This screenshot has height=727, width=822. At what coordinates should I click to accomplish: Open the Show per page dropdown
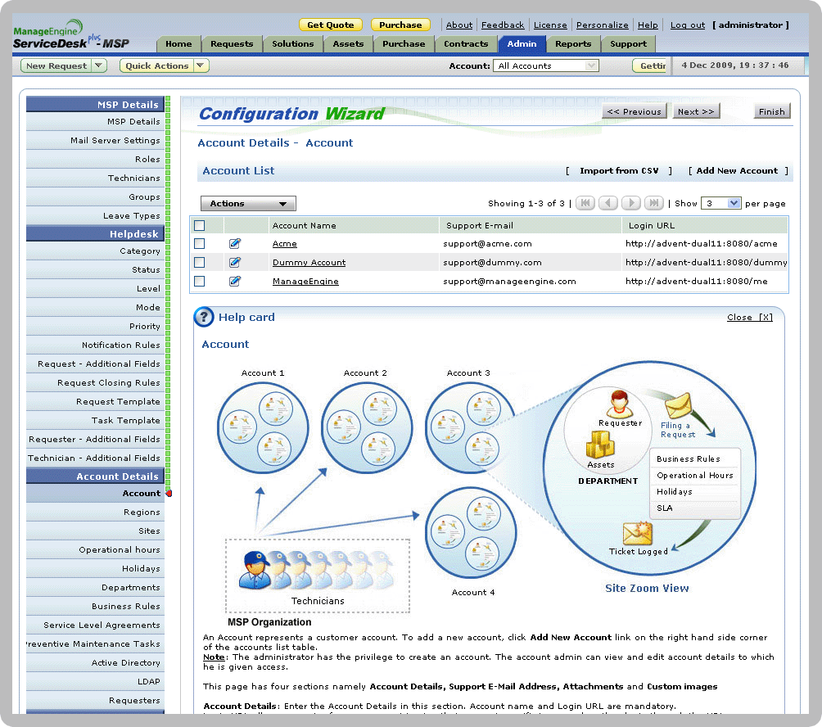coord(720,203)
